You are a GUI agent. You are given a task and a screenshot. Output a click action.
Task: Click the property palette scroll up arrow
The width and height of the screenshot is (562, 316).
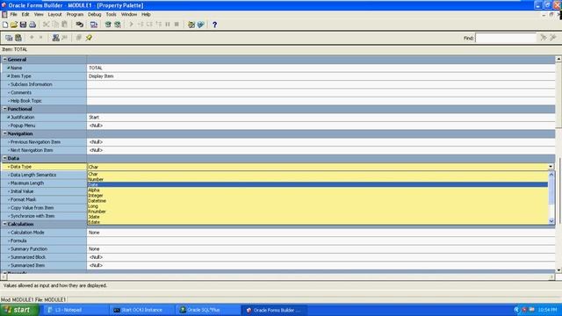coord(558,59)
